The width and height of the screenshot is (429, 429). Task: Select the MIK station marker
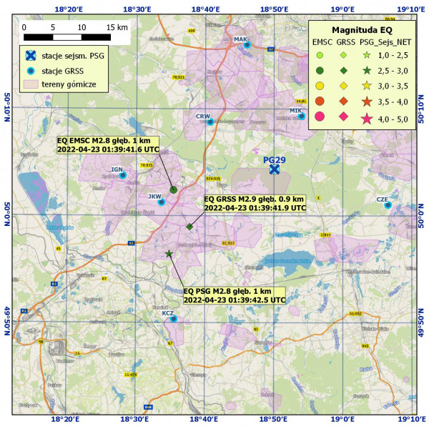point(302,117)
